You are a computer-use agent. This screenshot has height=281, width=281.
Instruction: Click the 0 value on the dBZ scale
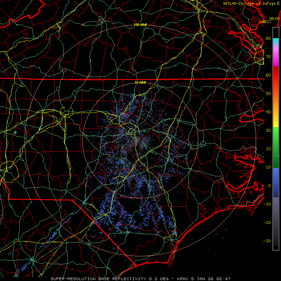pos(269,186)
